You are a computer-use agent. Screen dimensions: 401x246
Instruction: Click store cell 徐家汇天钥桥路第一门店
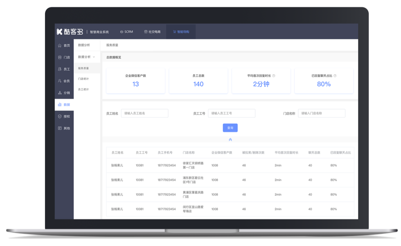(x=193, y=165)
